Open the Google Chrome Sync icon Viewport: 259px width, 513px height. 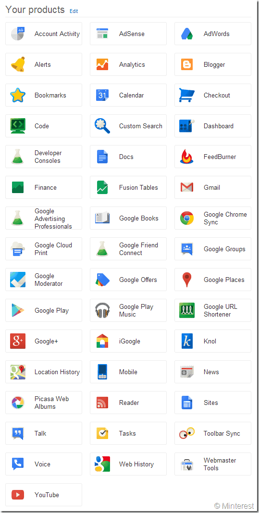(187, 218)
